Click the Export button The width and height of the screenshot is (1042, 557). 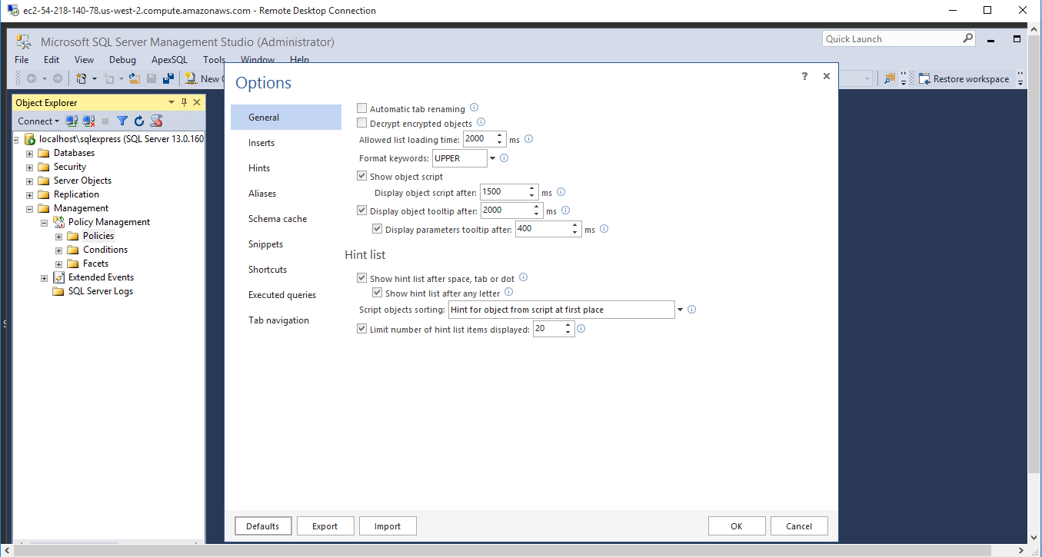click(325, 526)
